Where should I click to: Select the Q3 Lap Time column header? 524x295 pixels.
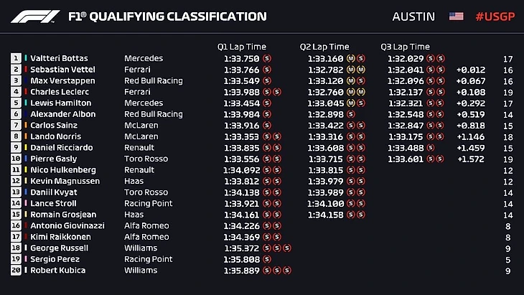[406, 47]
